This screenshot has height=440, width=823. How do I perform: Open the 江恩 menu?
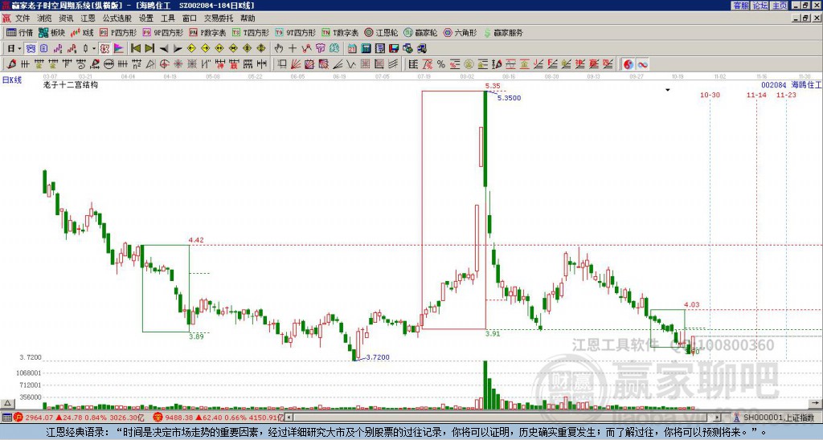88,18
